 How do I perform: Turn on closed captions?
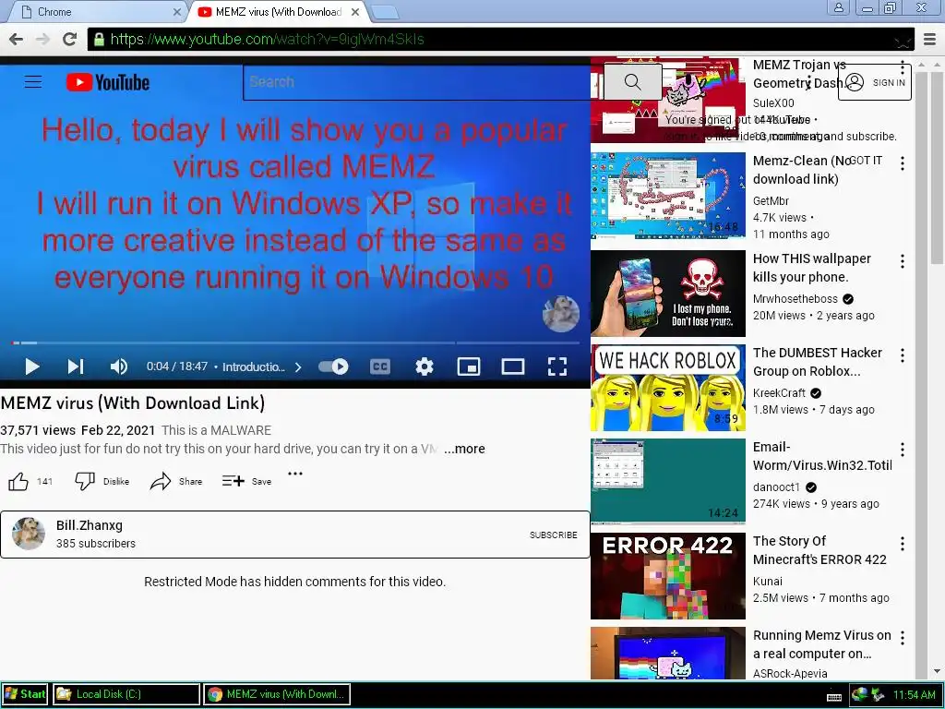point(379,367)
